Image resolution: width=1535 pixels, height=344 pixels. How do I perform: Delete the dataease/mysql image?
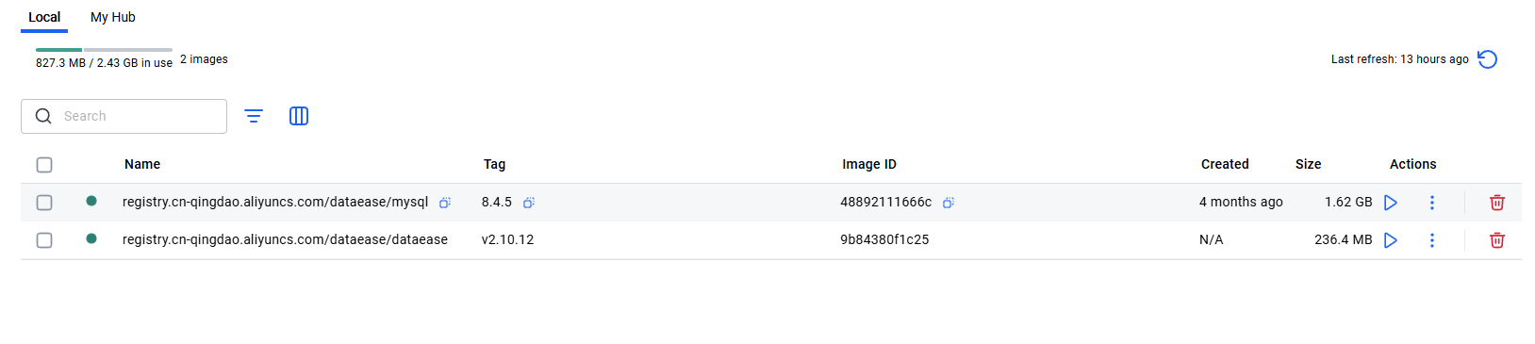(1497, 203)
